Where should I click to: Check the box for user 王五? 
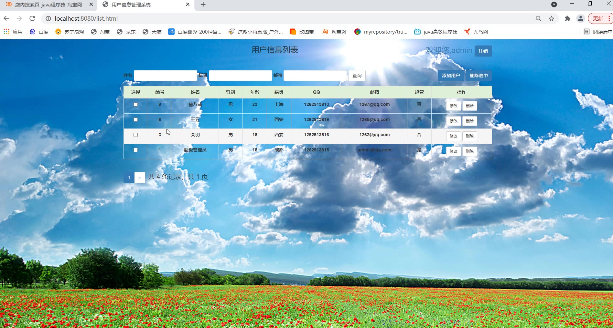click(135, 119)
